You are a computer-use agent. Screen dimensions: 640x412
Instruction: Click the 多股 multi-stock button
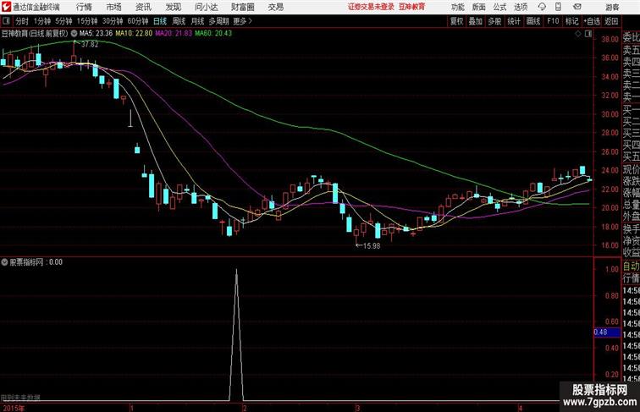click(x=494, y=21)
